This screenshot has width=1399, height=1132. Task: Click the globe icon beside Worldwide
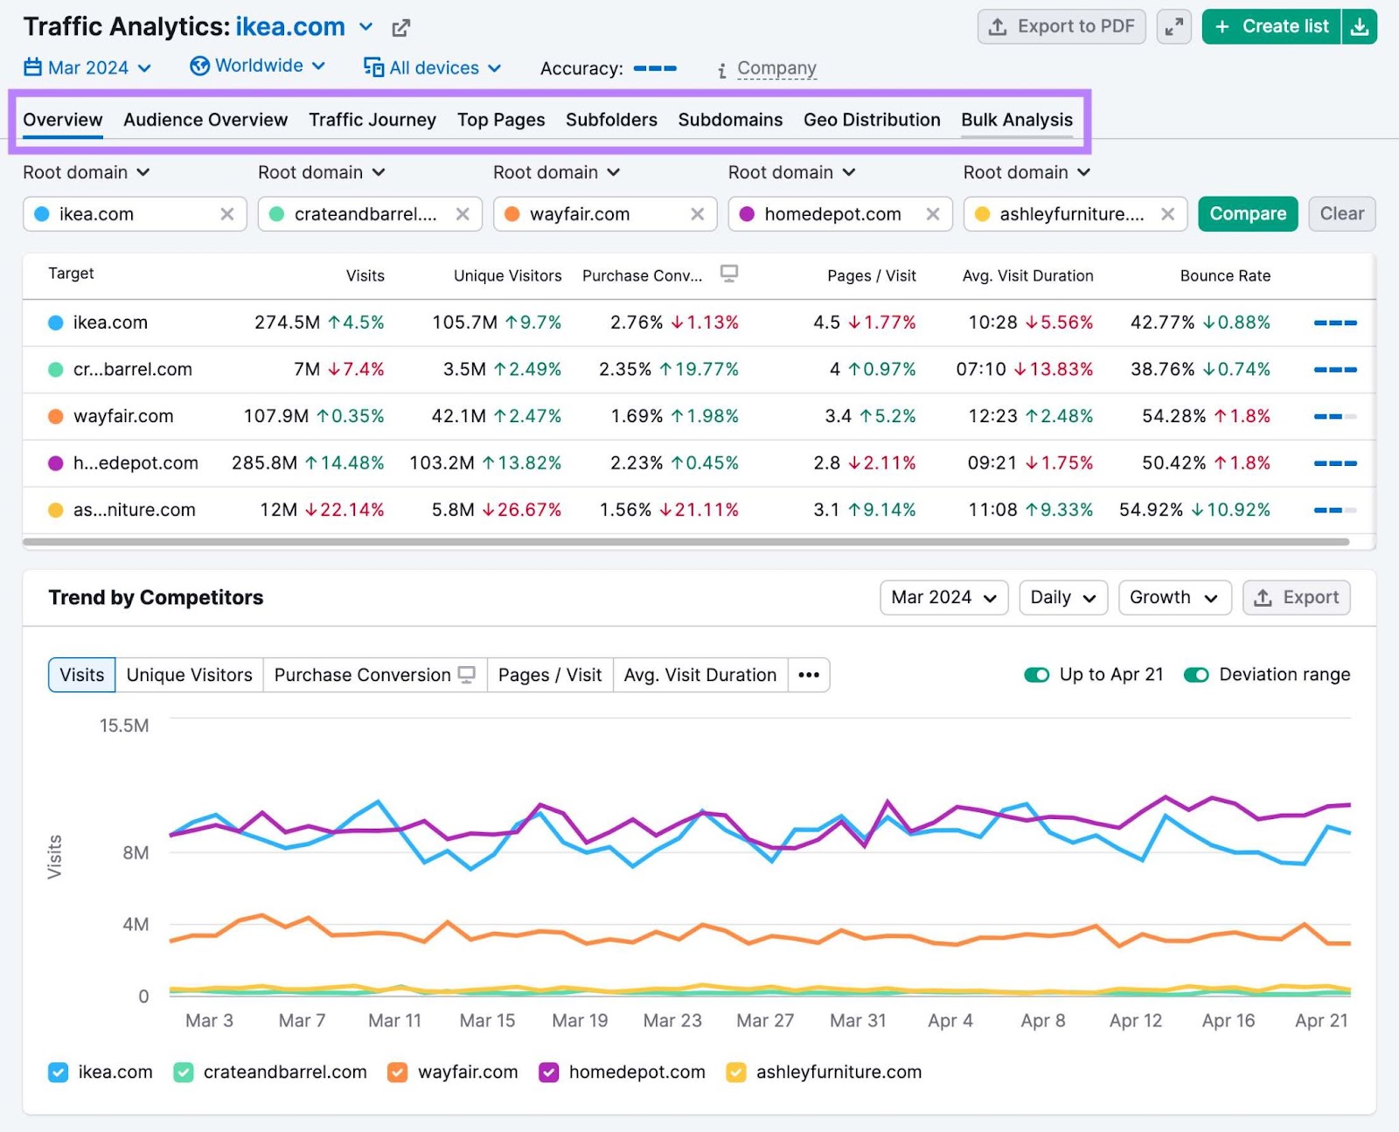[199, 66]
